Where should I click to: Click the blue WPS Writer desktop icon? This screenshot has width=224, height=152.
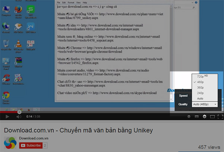31,28
